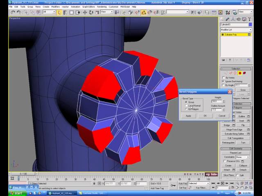Click the Select Object arrow tool
Viewport: 262px width, 196px height.
60,12
